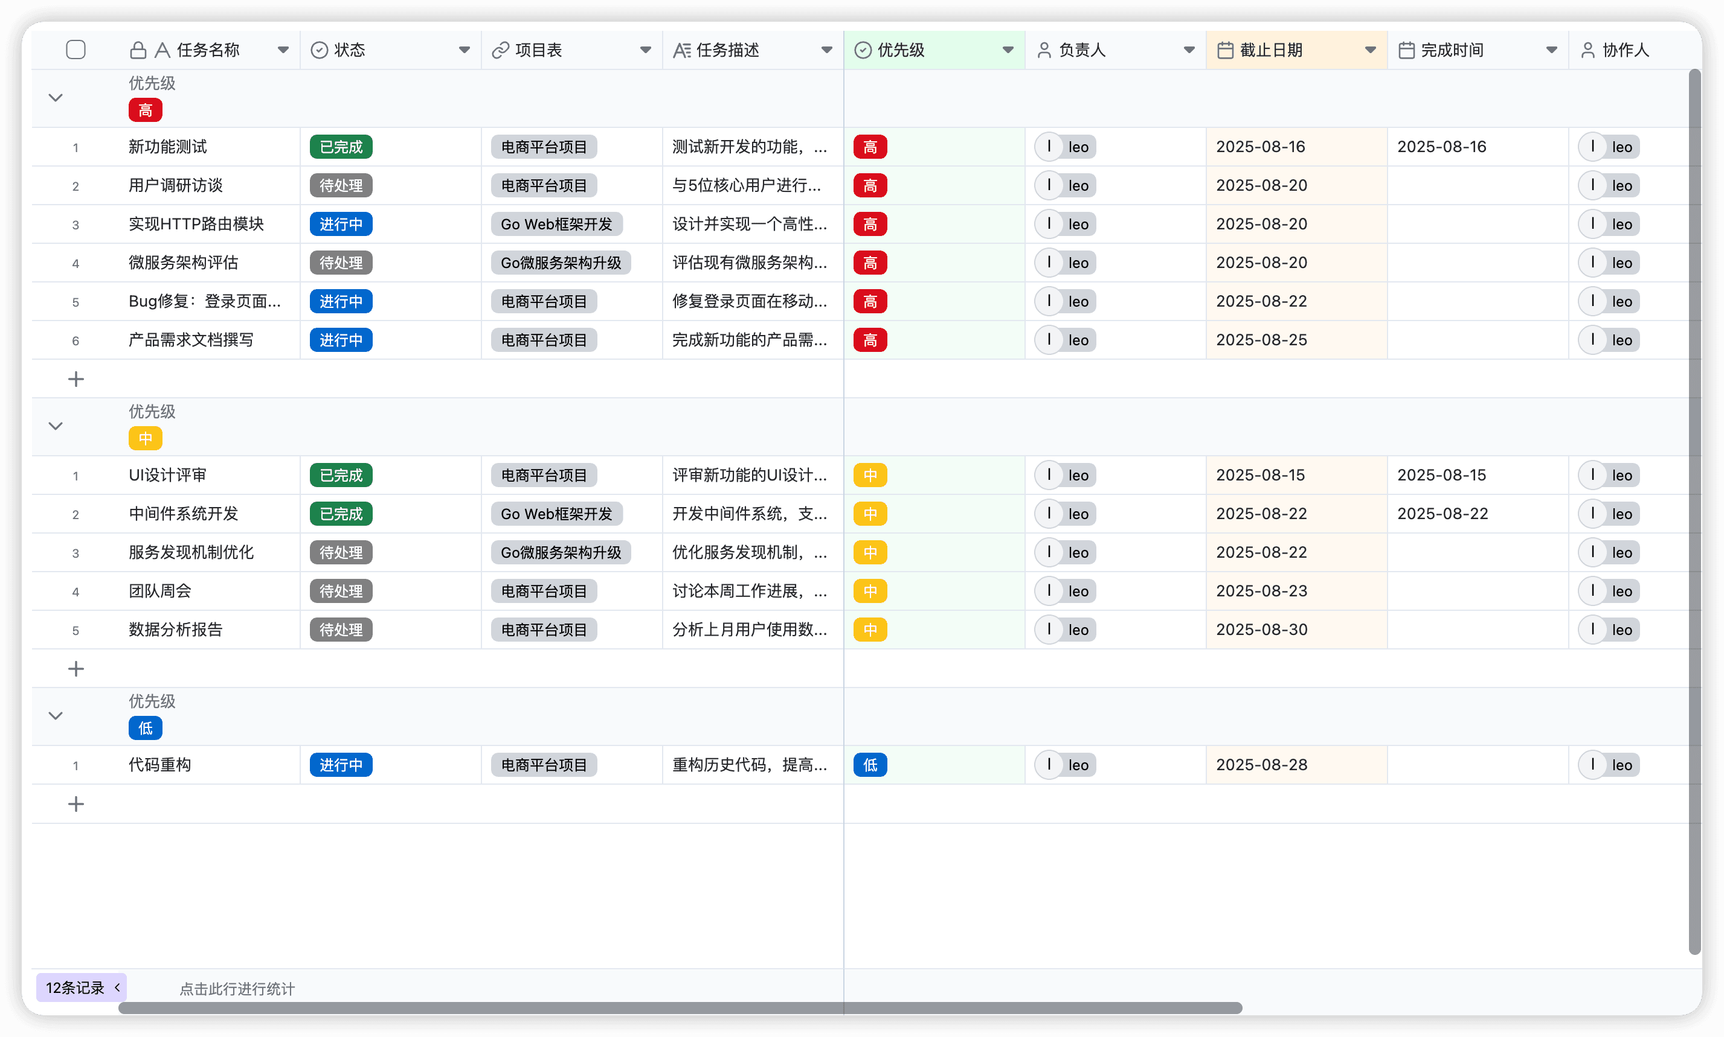
Task: Open the 任务描述 column dropdown arrow
Action: [826, 49]
